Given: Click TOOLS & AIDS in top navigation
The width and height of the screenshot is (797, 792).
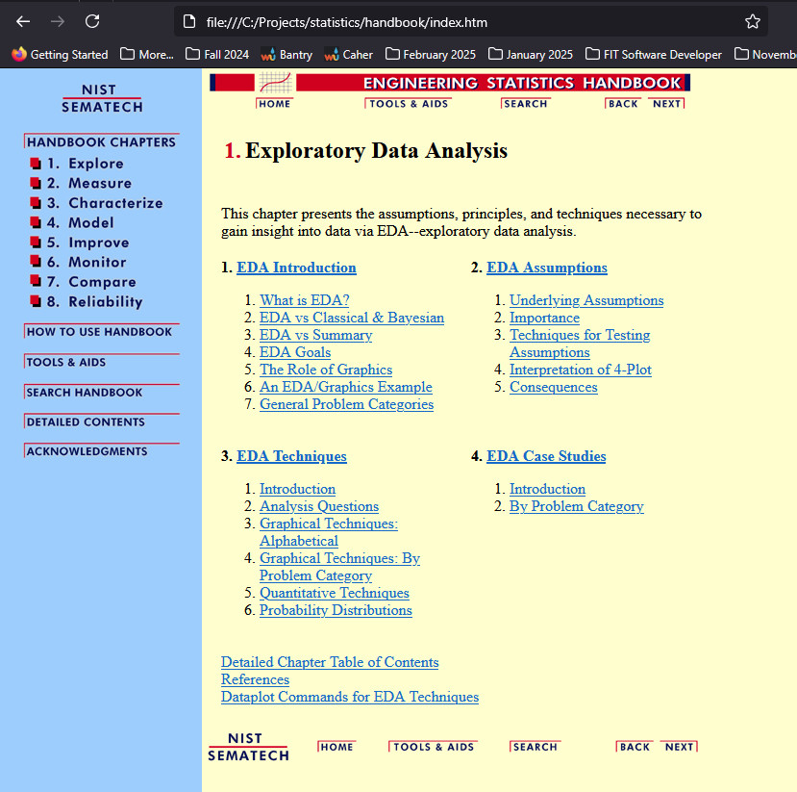Looking at the screenshot, I should [x=409, y=104].
